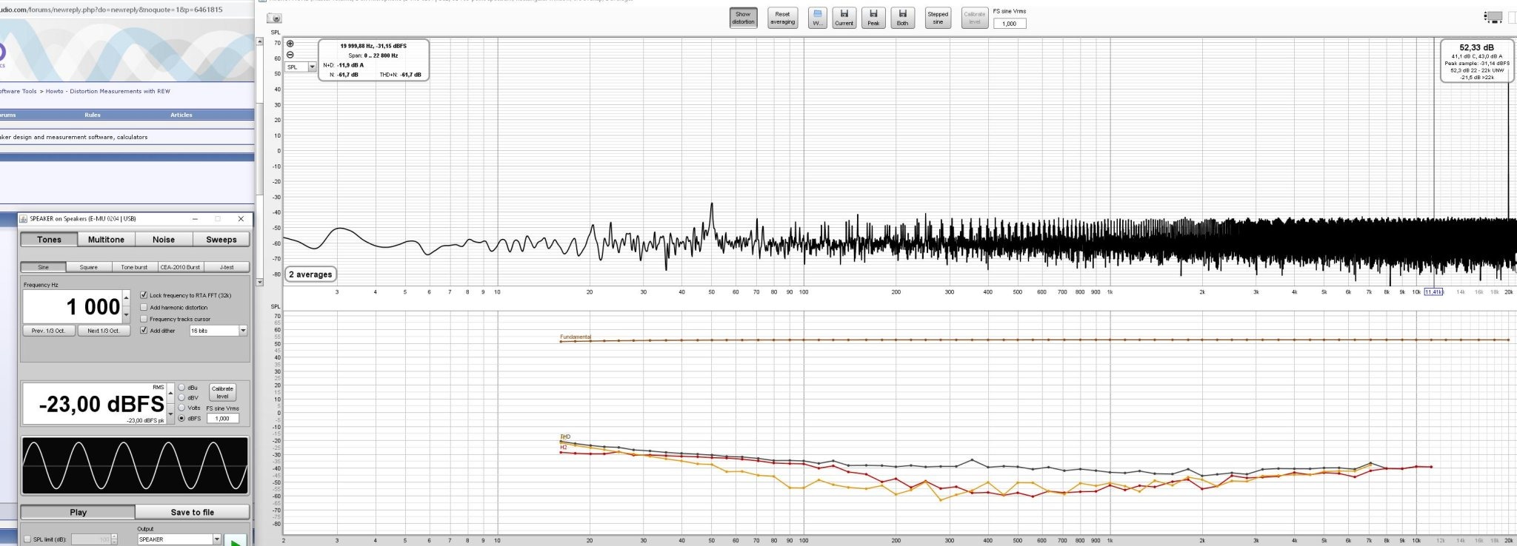The height and width of the screenshot is (546, 1517).
Task: Click the Play button in the generator
Action: tap(78, 512)
